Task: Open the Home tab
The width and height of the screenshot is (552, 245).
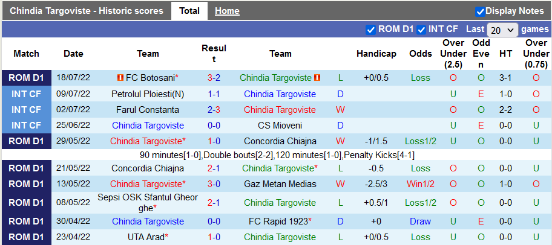Action: (227, 11)
